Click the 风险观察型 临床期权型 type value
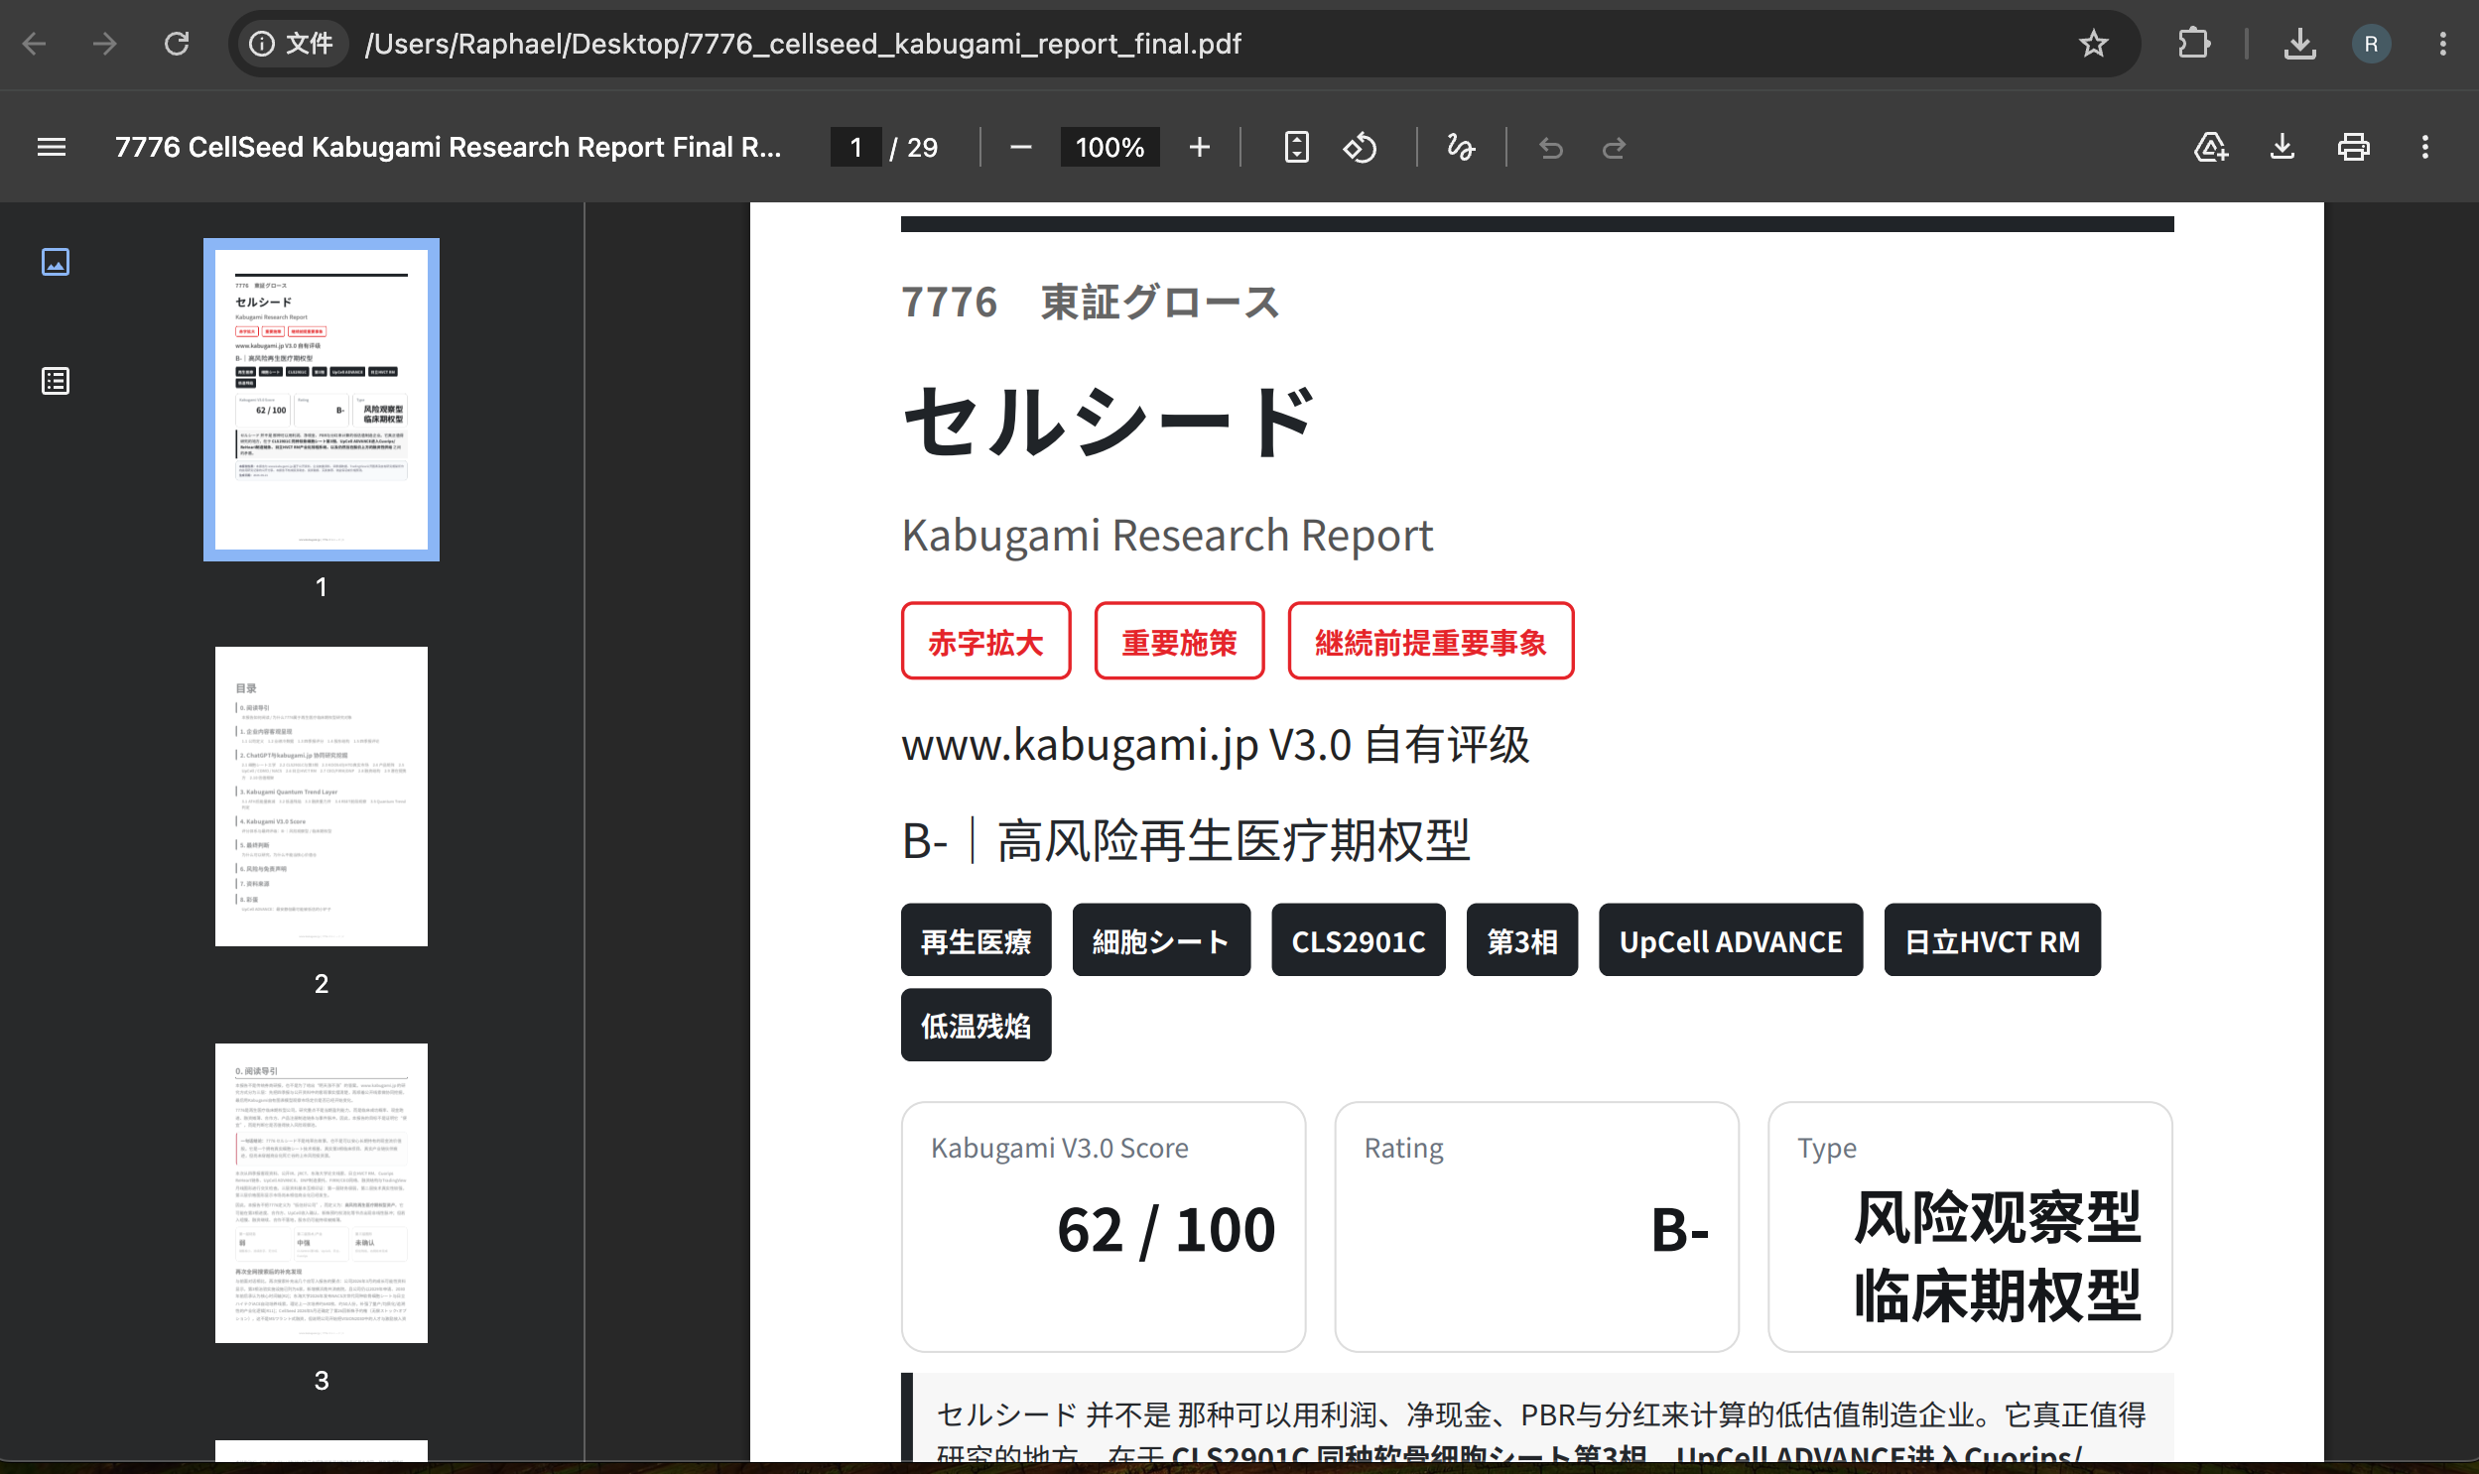This screenshot has width=2479, height=1474. click(x=1997, y=1256)
